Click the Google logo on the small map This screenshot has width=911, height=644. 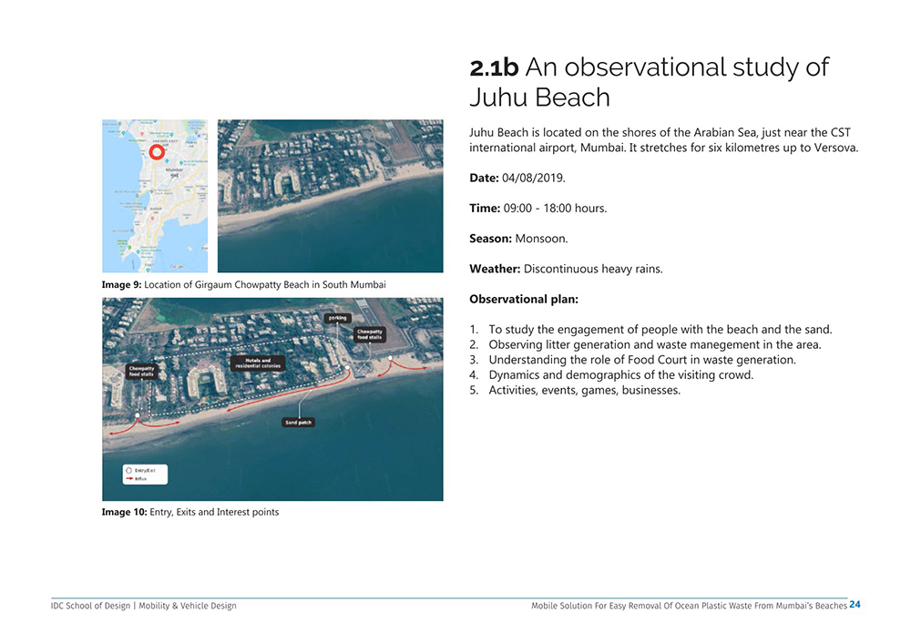pos(177,266)
